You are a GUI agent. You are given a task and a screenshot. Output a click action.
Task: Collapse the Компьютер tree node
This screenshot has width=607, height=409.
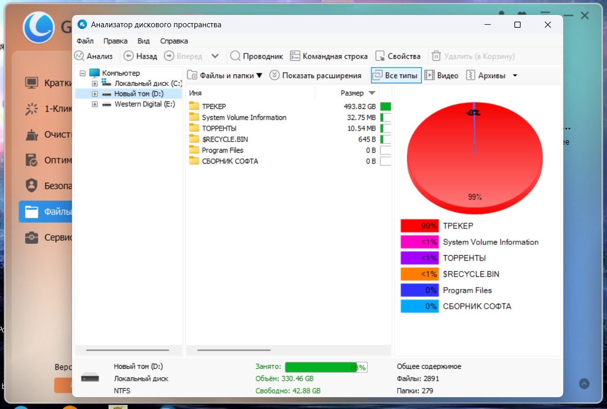82,73
